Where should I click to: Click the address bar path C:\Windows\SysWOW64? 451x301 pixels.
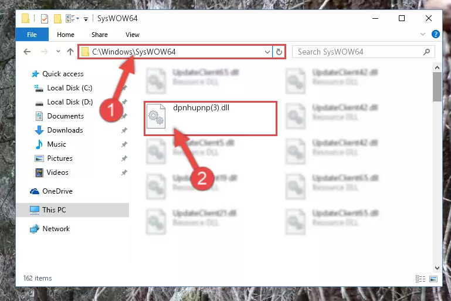pyautogui.click(x=134, y=52)
